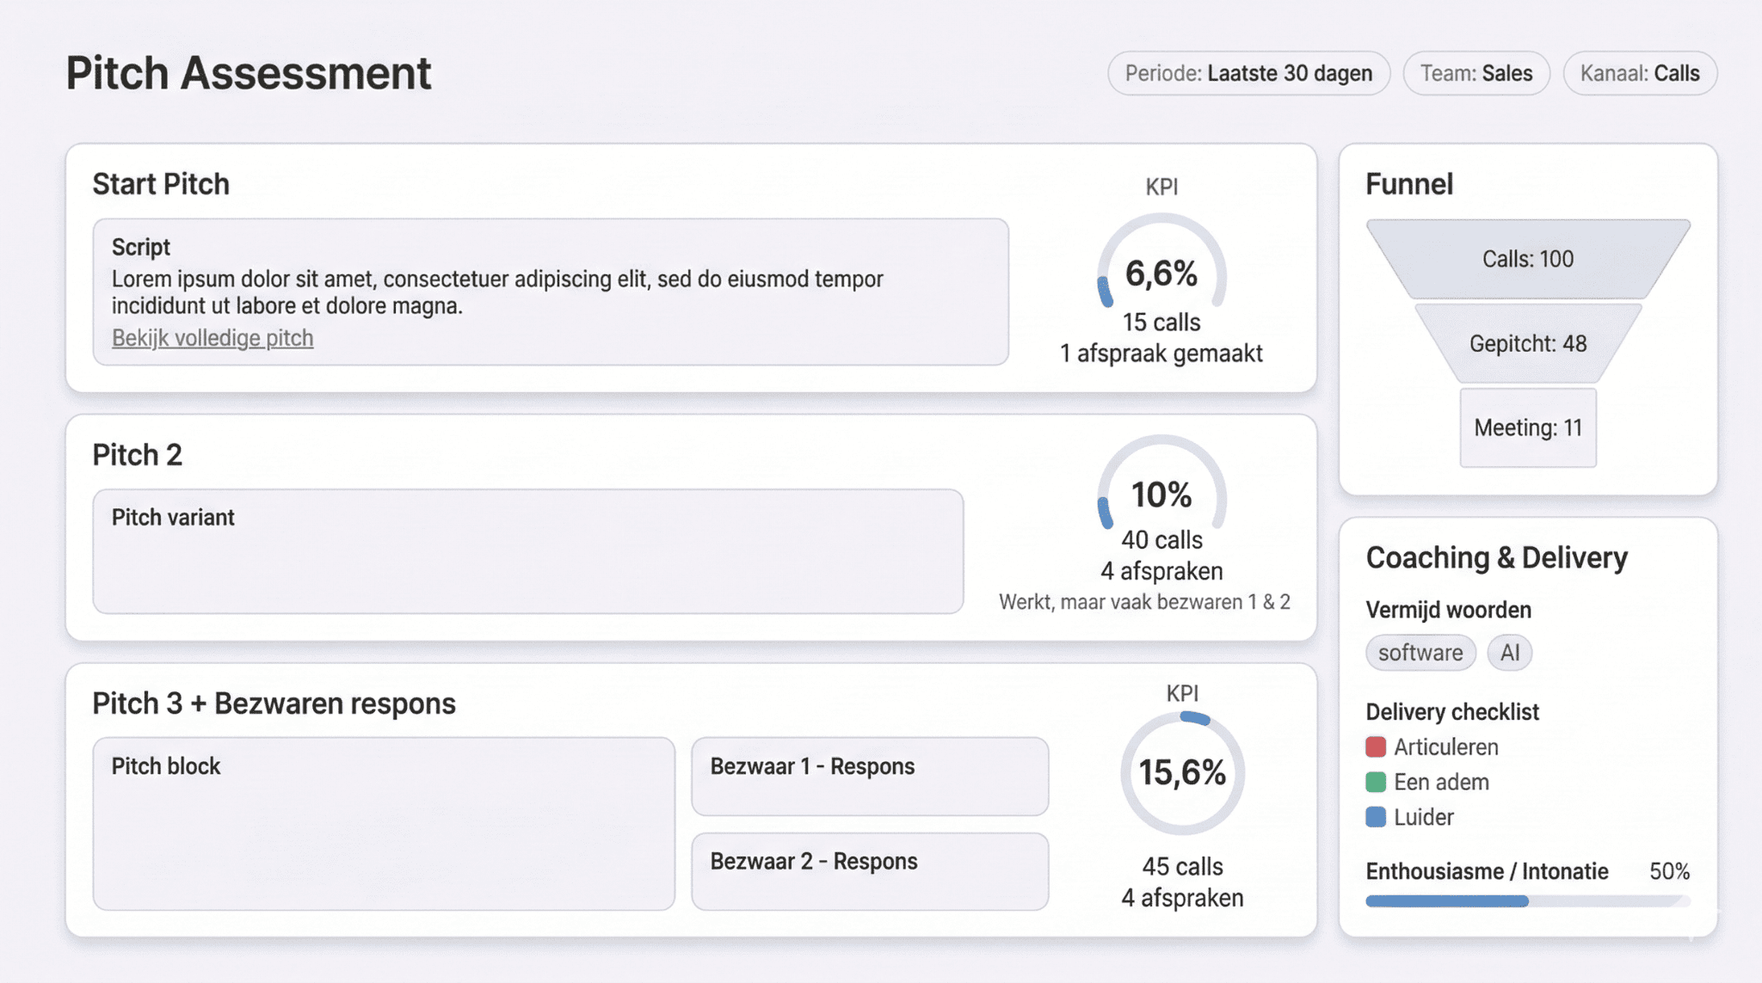The width and height of the screenshot is (1762, 983).
Task: Click the Enthousiasme / Intonatie progress bar
Action: point(1527,901)
